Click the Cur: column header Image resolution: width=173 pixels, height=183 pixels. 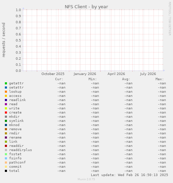click(x=59, y=79)
